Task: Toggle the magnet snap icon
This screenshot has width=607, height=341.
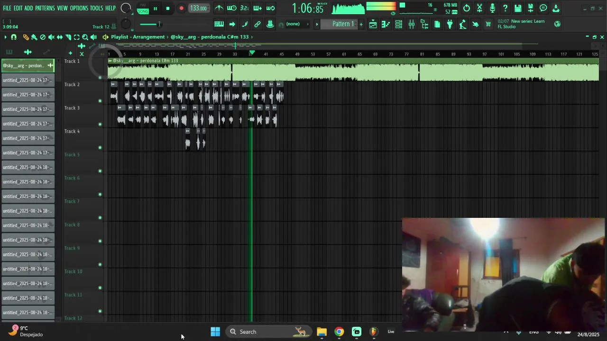Action: (x=14, y=37)
